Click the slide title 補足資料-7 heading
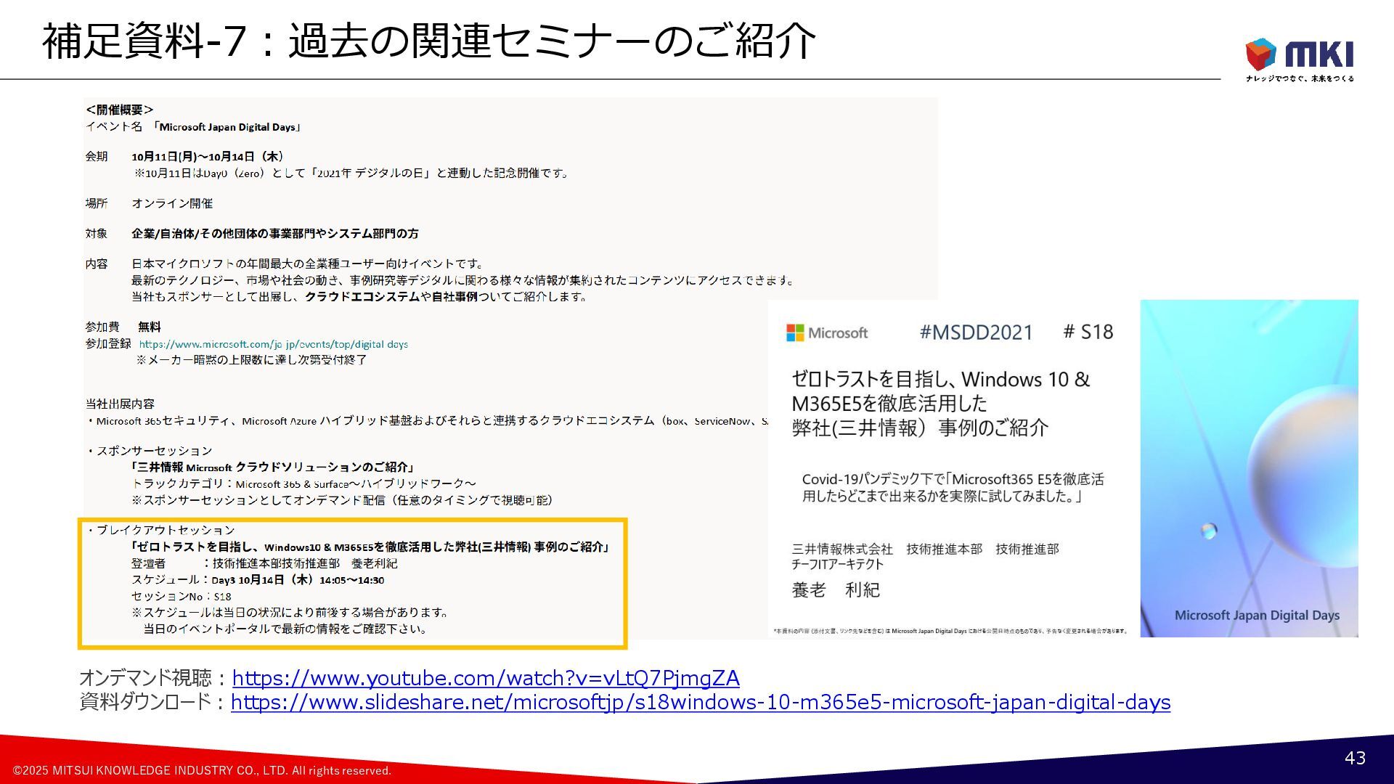The height and width of the screenshot is (784, 1394). coord(428,41)
